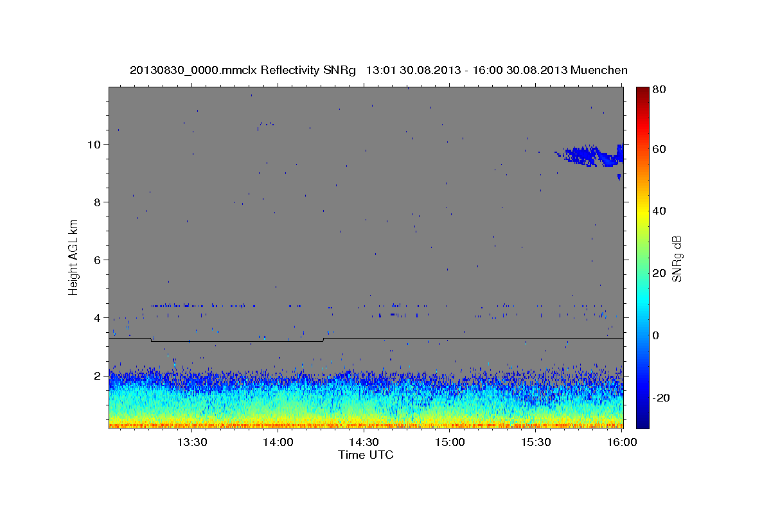Click the colorbar value 40
Screen dimensions: 771x514
tap(660, 211)
